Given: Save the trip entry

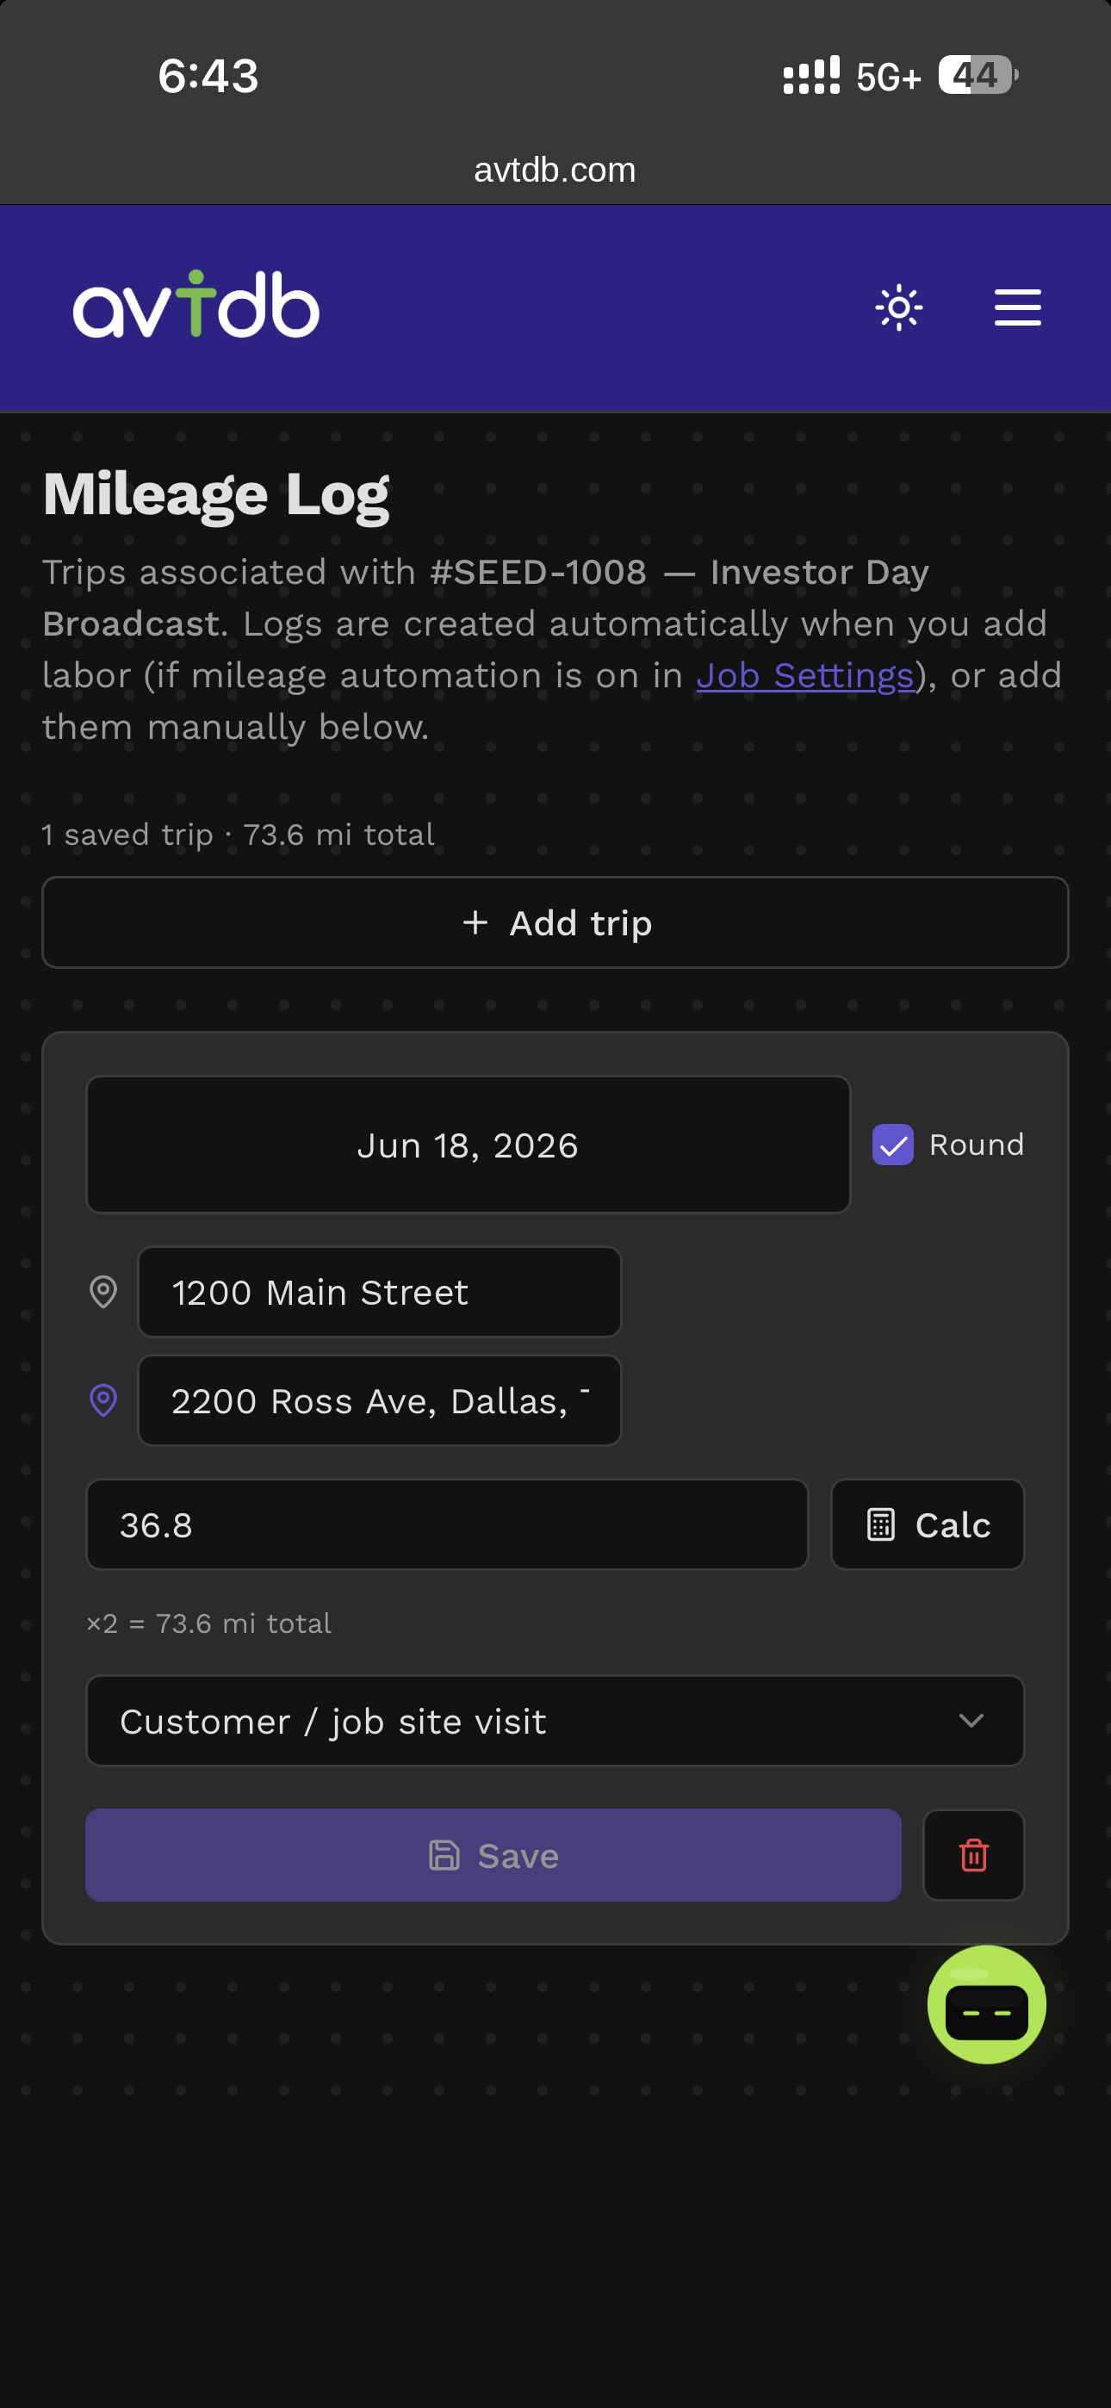Looking at the screenshot, I should coord(493,1854).
